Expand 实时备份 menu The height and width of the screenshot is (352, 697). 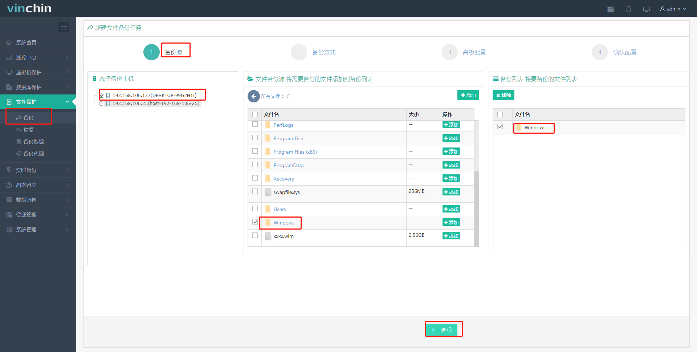(38, 170)
